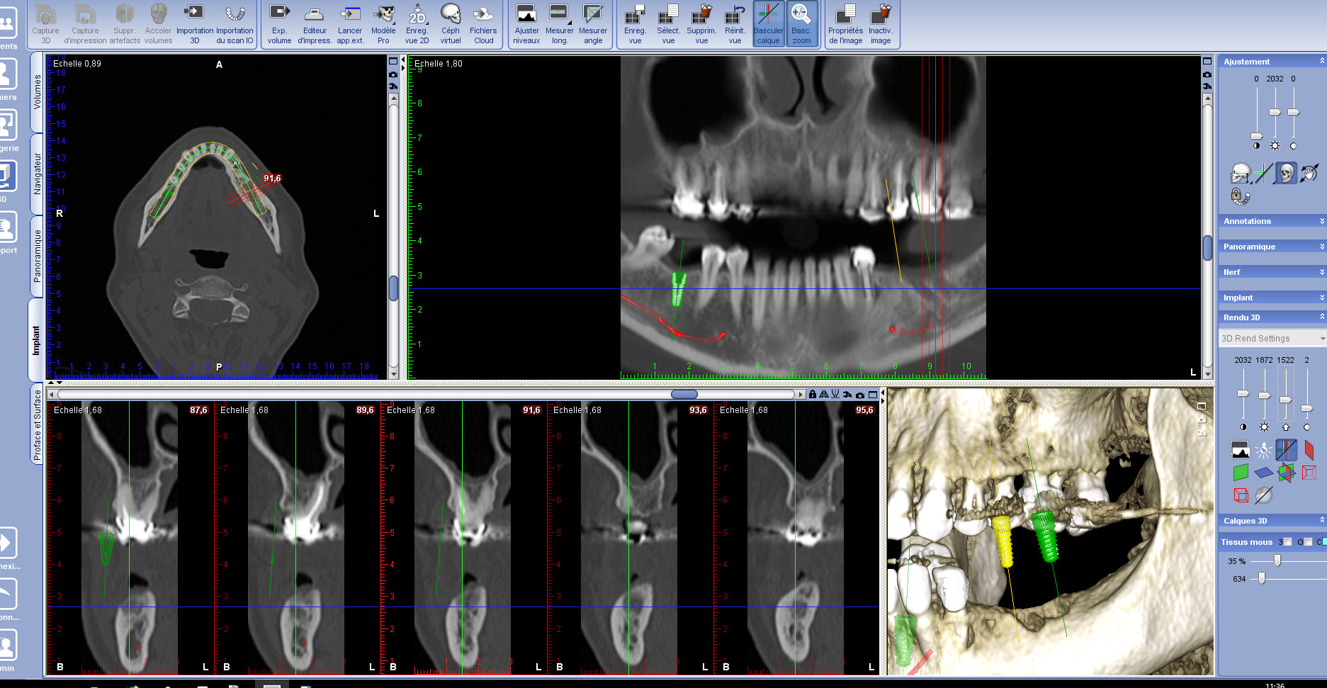Click the Exp. volume button
This screenshot has height=688, width=1327.
click(279, 24)
